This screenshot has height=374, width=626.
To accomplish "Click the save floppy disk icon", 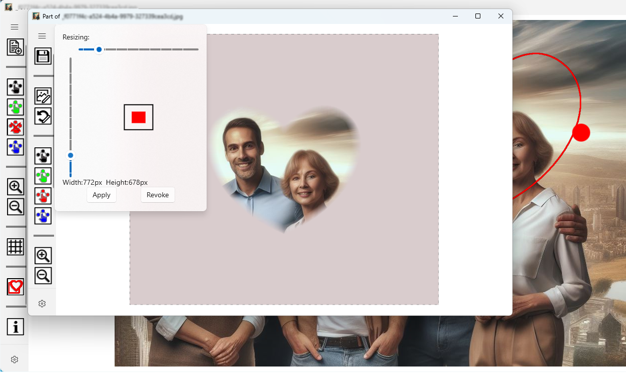I will pos(43,56).
